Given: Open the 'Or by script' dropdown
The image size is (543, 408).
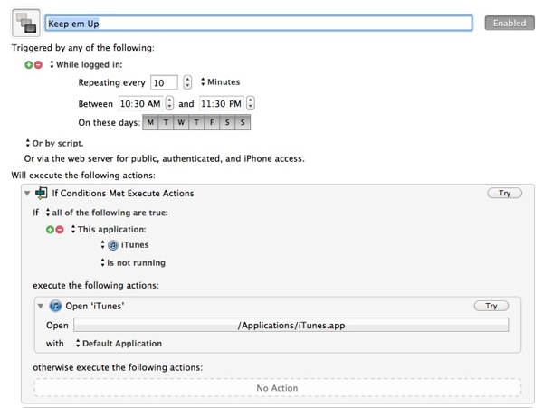Looking at the screenshot, I should click(x=54, y=143).
